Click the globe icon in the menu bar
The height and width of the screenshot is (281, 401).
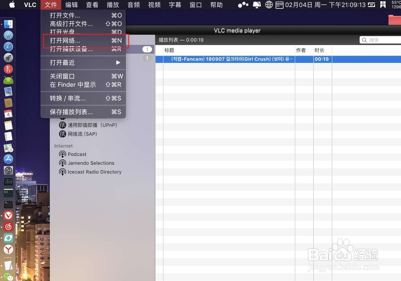[268, 5]
